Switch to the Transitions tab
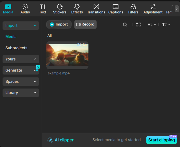 (96, 9)
